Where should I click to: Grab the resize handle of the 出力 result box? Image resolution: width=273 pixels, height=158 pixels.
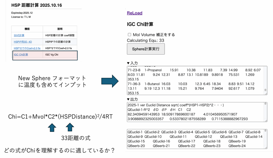(266, 120)
